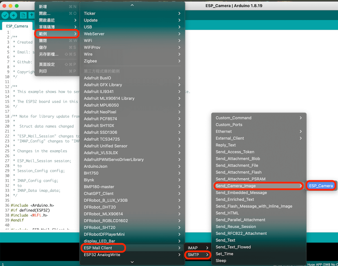Click the New sketch document icon
338x266 pixels.
(x=23, y=15)
